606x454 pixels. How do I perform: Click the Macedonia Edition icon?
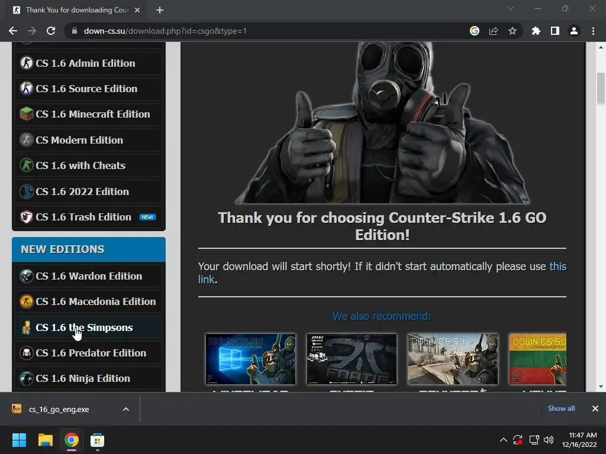pos(26,301)
